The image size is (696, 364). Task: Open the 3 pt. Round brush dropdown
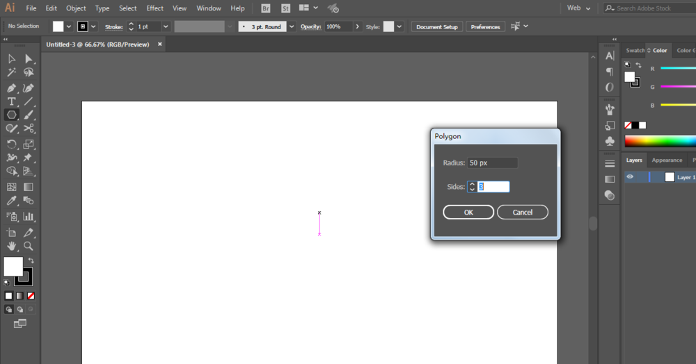click(x=291, y=26)
